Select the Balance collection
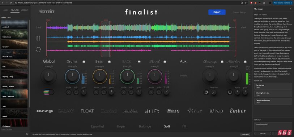The height and width of the screenshot is (137, 294). pos(145,126)
